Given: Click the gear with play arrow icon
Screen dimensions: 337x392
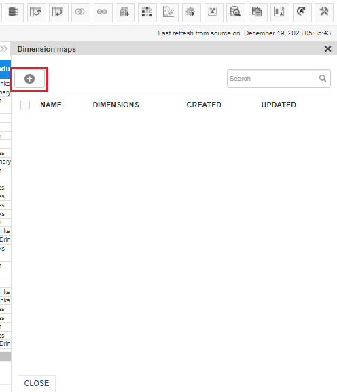Looking at the screenshot, I should [191, 12].
